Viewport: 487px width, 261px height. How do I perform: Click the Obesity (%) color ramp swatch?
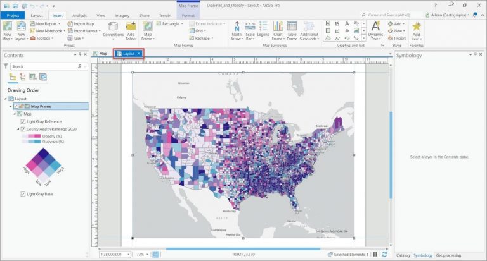coord(31,136)
